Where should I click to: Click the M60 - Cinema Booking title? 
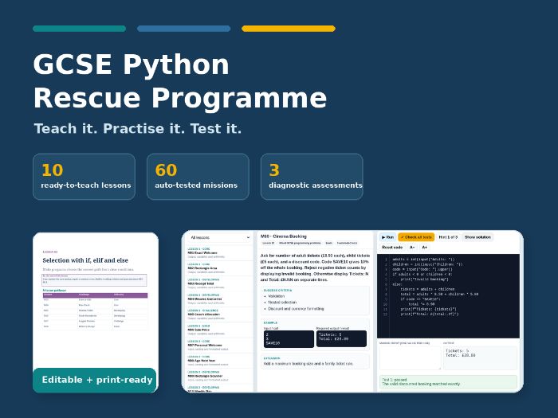point(284,236)
